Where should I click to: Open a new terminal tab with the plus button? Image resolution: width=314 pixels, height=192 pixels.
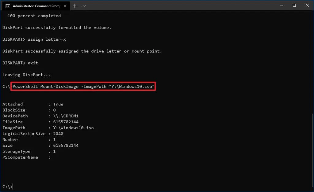click(x=75, y=6)
